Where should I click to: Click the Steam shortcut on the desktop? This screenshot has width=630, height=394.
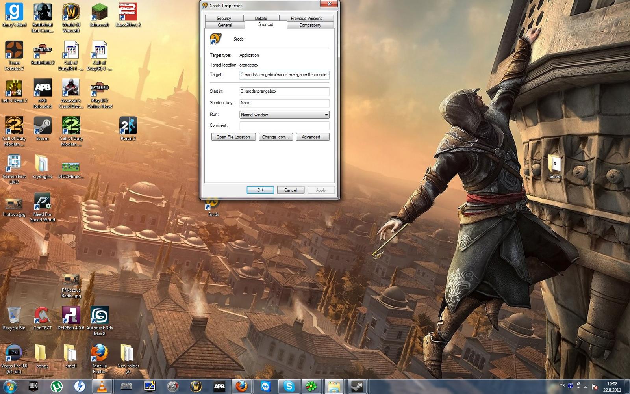(x=43, y=128)
